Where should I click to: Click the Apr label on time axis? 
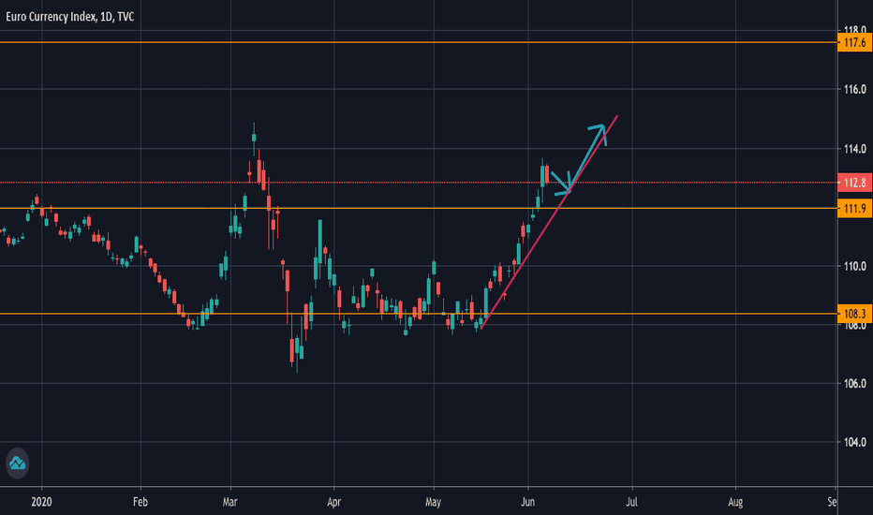333,502
